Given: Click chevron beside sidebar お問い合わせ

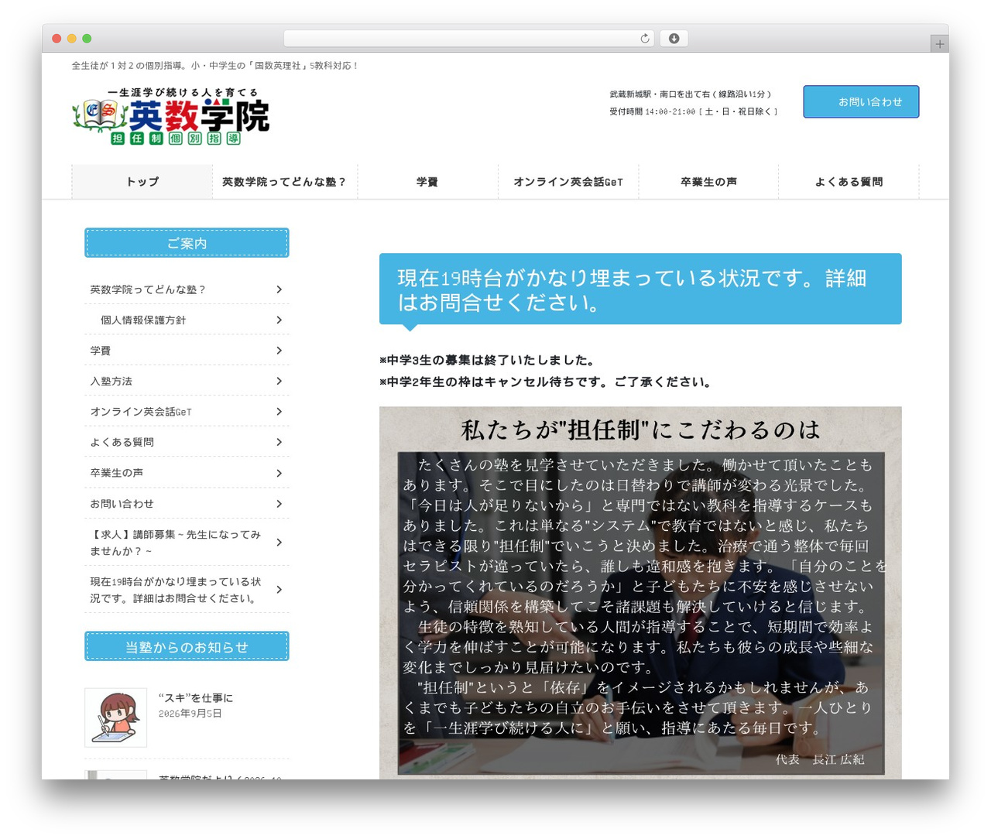Looking at the screenshot, I should pos(279,504).
